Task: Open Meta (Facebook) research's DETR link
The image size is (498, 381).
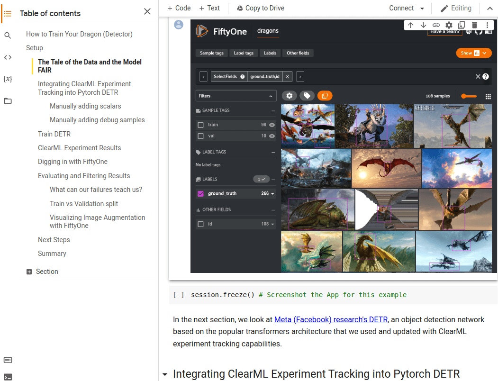Action: click(x=331, y=319)
